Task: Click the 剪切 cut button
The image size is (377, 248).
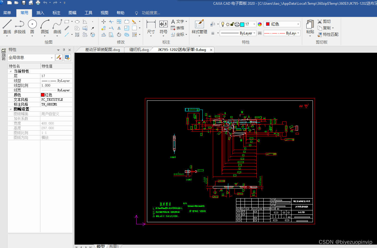Action: coord(324,21)
